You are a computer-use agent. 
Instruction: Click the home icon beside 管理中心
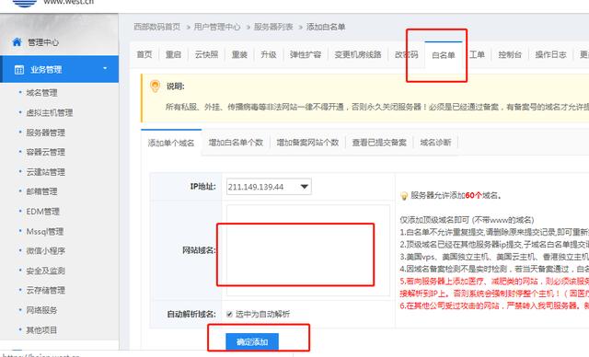[17, 42]
